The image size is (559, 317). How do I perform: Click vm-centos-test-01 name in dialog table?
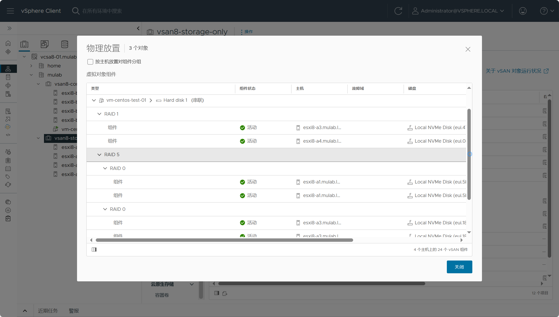click(x=126, y=100)
